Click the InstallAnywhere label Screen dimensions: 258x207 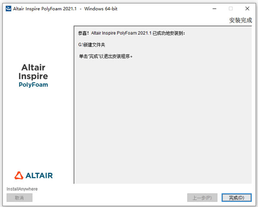point(22,189)
